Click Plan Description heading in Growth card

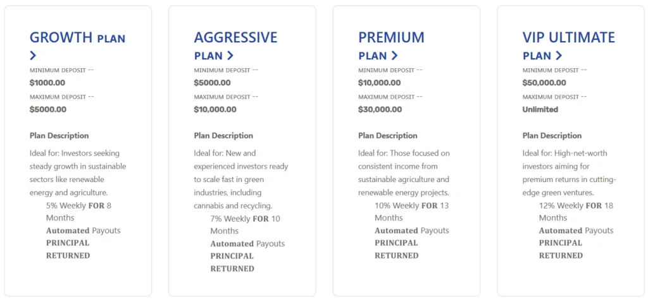(x=59, y=136)
